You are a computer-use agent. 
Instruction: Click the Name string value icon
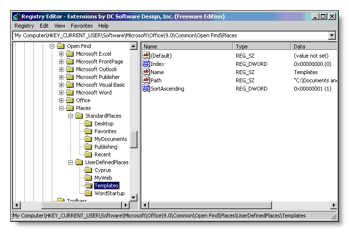(146, 72)
